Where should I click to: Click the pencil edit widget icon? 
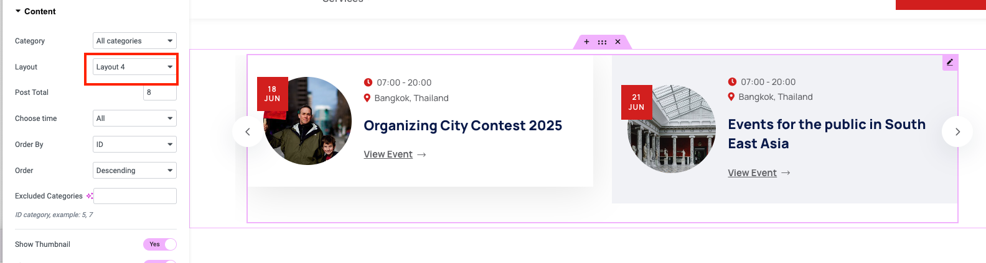click(x=950, y=62)
